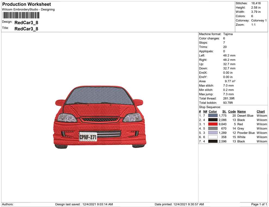
Task: Click the CPNF-271 license plate on car
Action: pos(88,137)
